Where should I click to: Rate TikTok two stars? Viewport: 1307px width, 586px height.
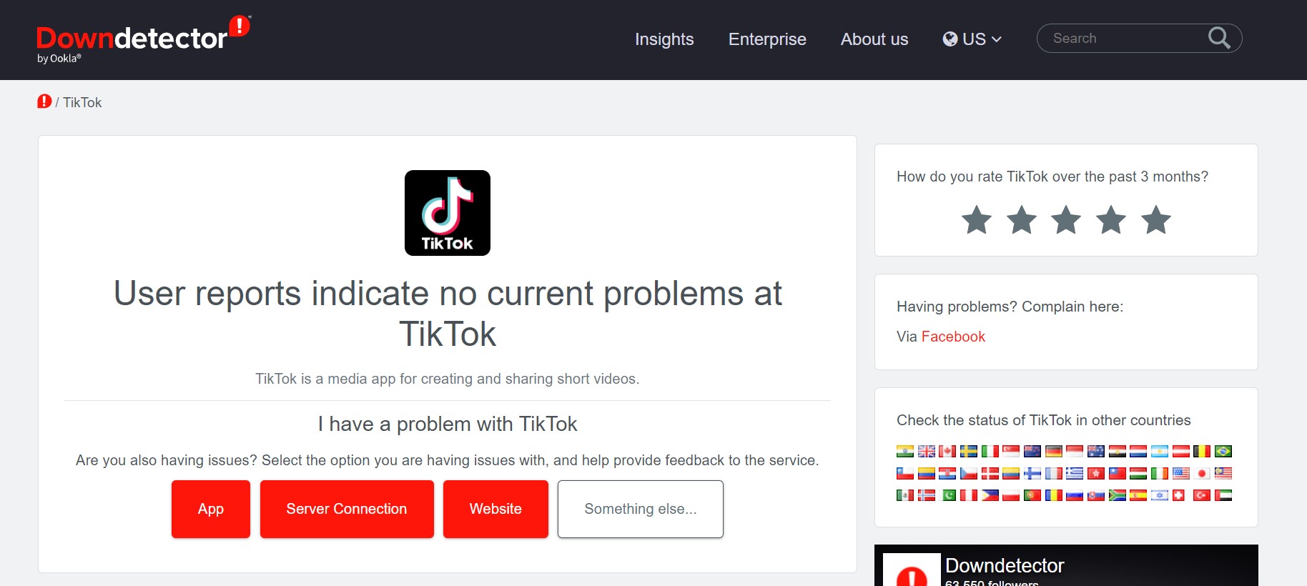(x=1022, y=220)
